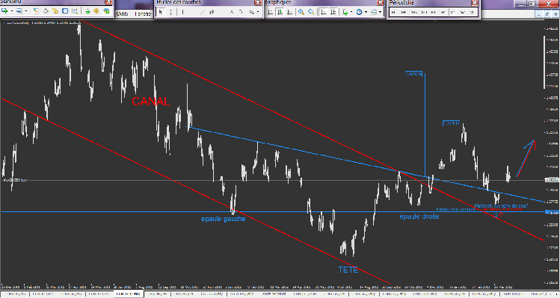Screen dimensions: 560x298
Task: Select the TETE label on the chart
Action: pos(348,270)
